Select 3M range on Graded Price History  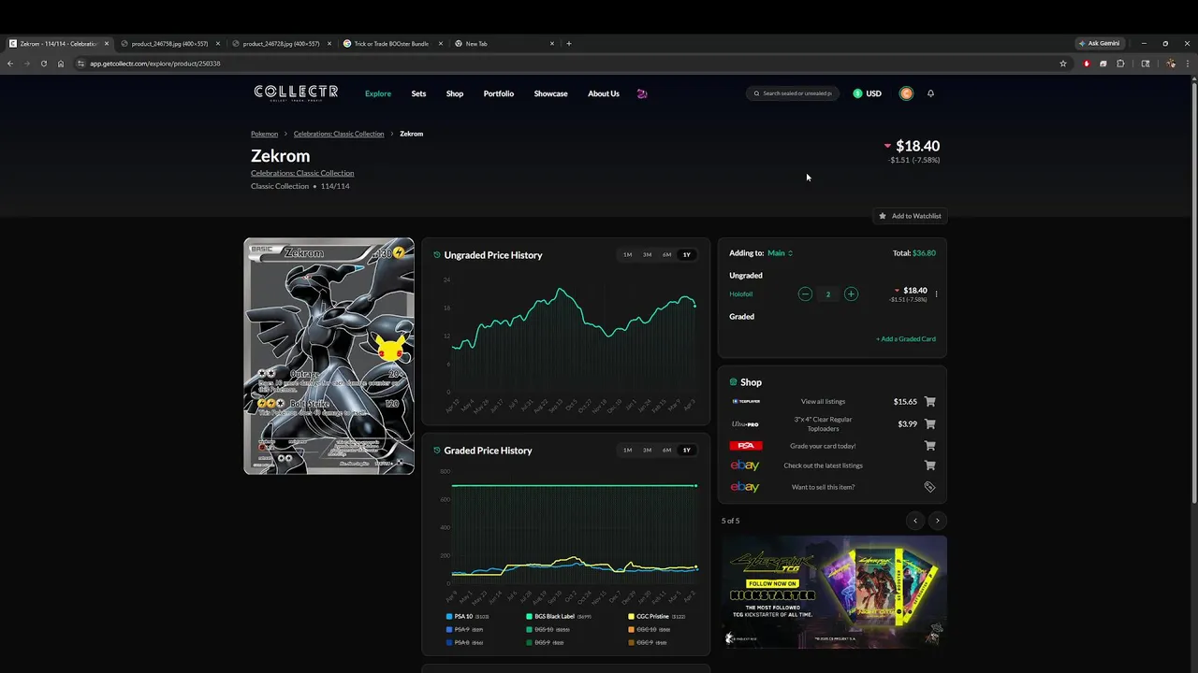pos(647,451)
